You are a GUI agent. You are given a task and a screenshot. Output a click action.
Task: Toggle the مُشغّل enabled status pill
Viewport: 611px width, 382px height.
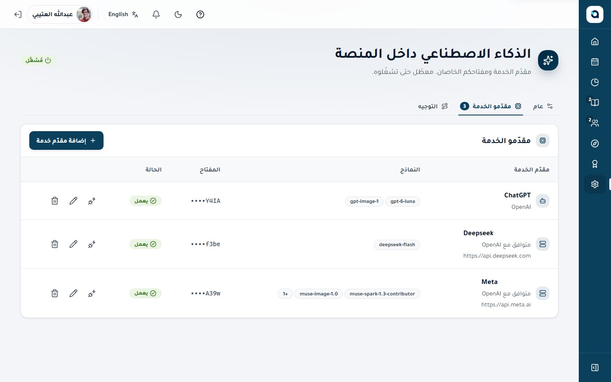[38, 60]
